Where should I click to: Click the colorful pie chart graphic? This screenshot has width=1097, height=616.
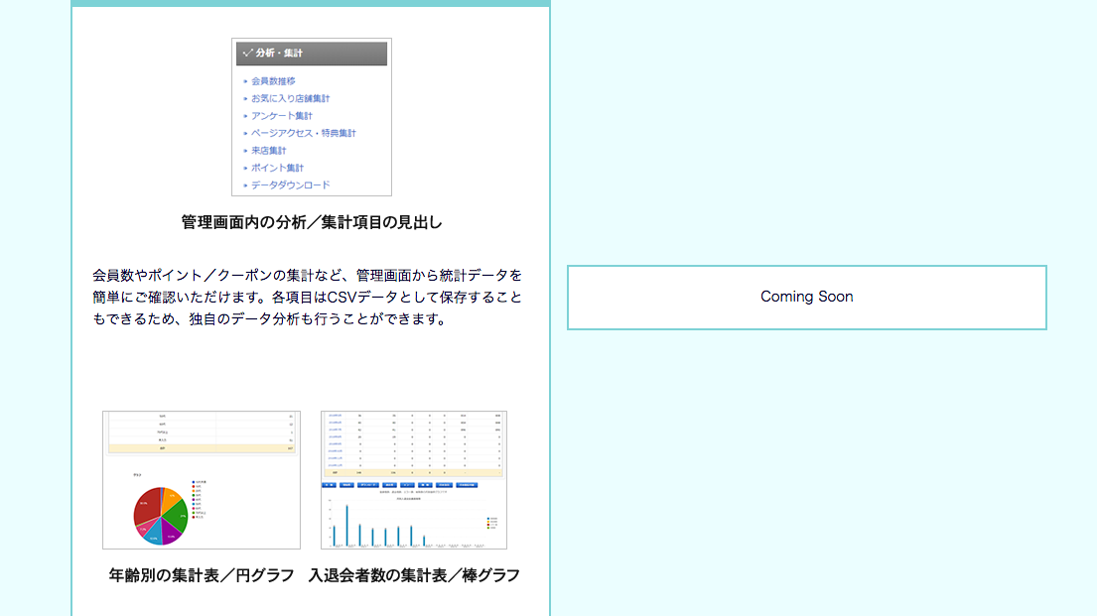(x=160, y=516)
